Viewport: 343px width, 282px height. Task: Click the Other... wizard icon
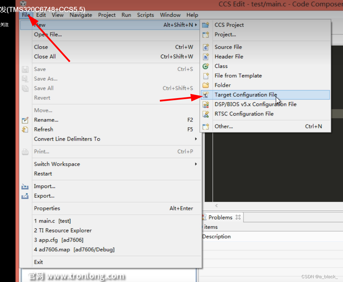pos(206,126)
